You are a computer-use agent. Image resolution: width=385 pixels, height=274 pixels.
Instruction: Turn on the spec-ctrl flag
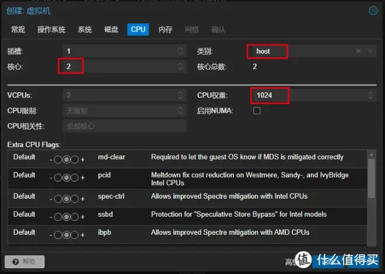click(75, 199)
